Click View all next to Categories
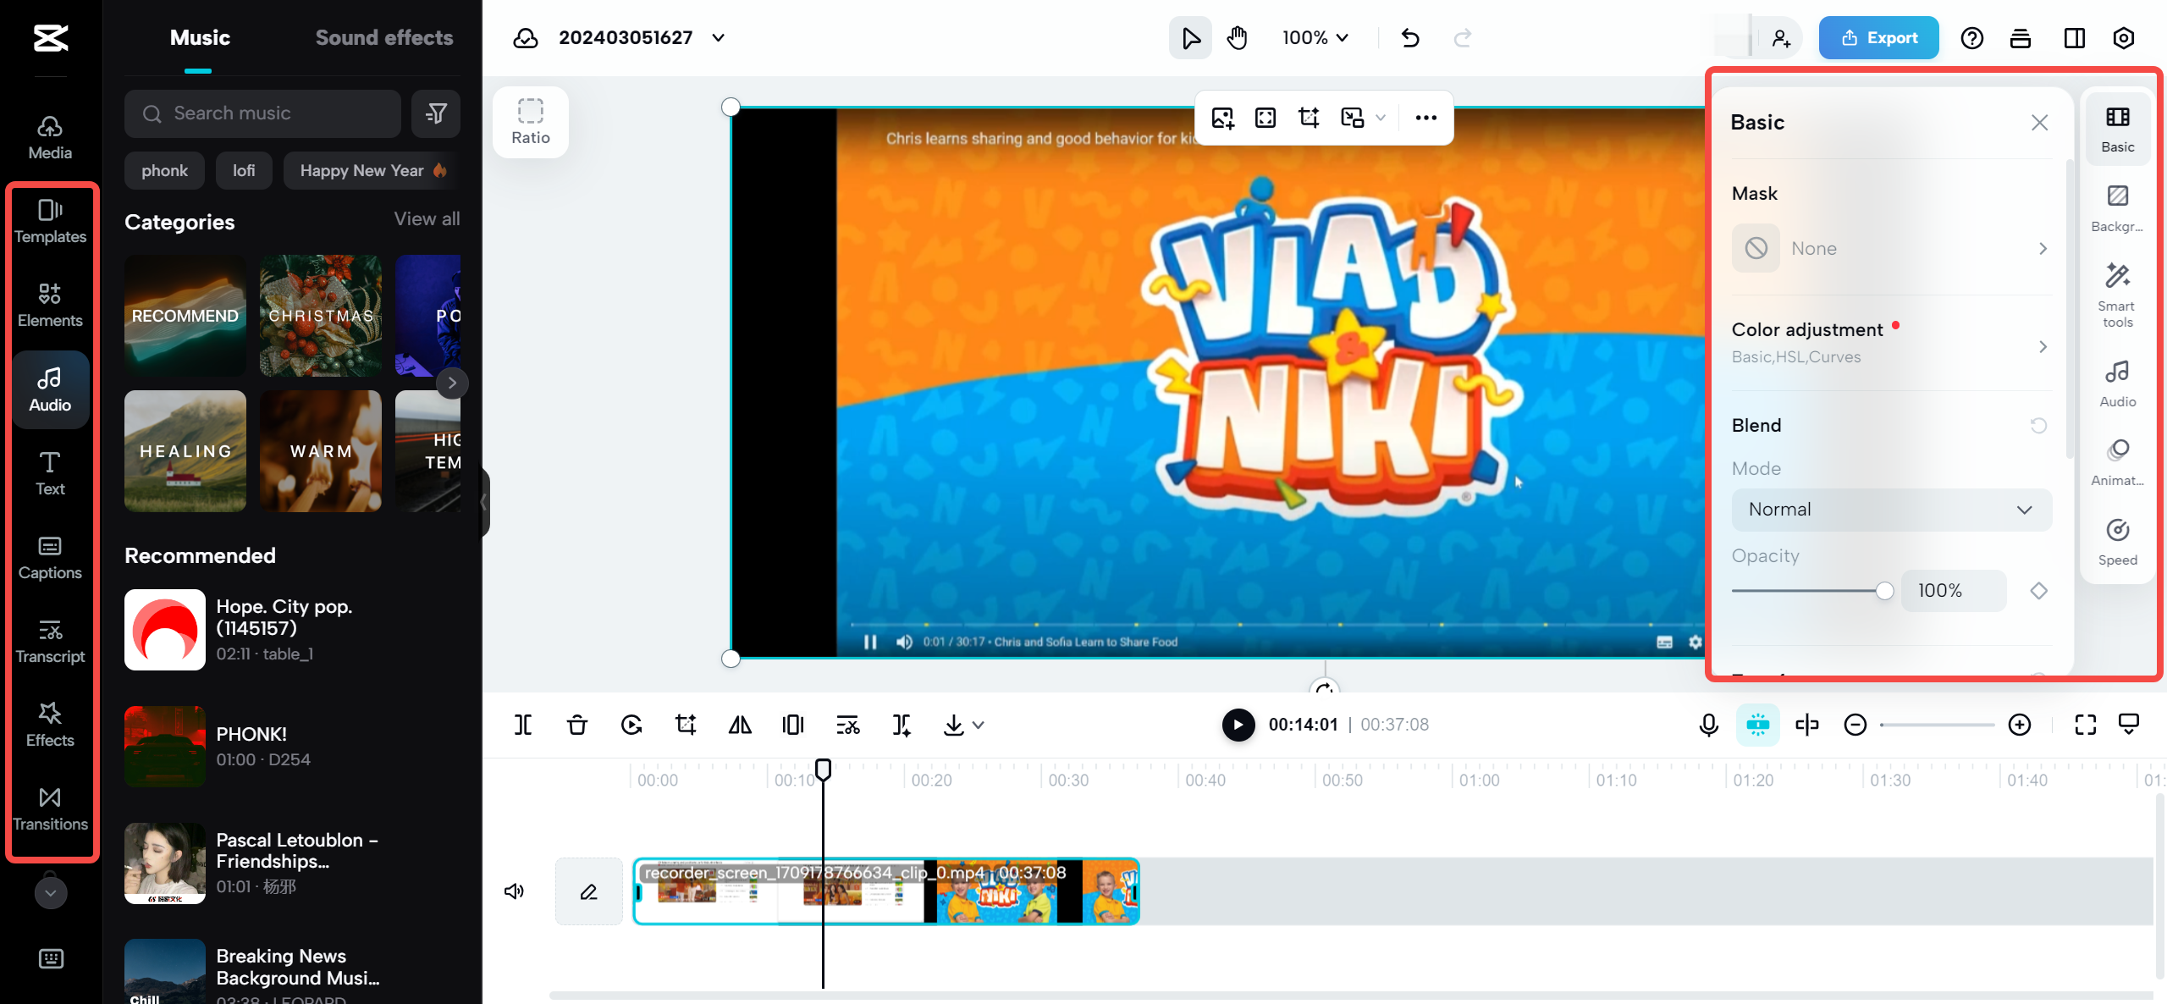The width and height of the screenshot is (2167, 1004). pyautogui.click(x=427, y=218)
